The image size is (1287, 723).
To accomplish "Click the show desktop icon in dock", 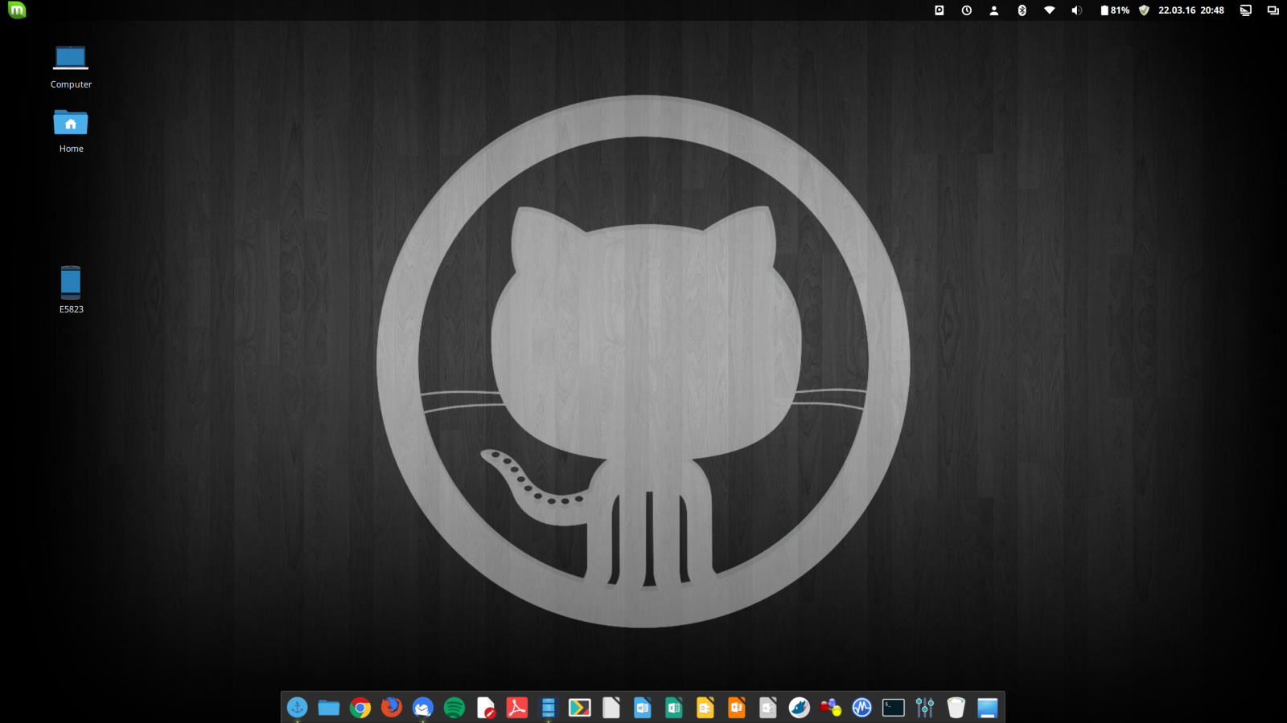I will click(988, 708).
